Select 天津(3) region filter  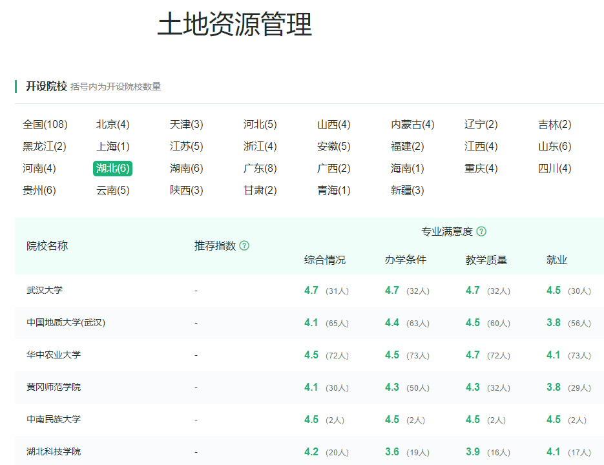tap(187, 125)
